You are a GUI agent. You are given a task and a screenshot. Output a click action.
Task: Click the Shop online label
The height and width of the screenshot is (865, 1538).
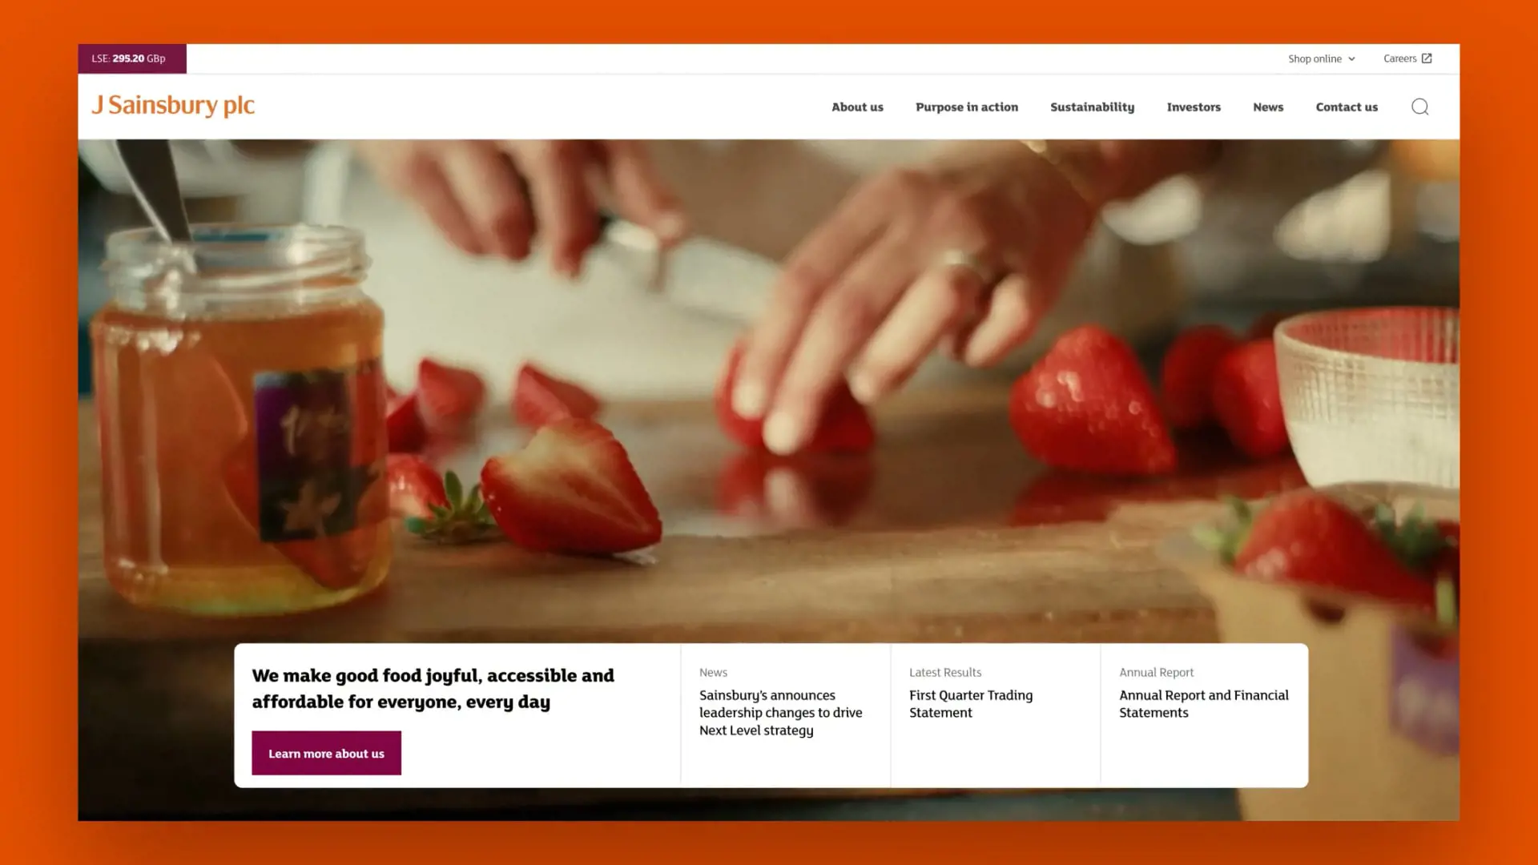tap(1315, 59)
